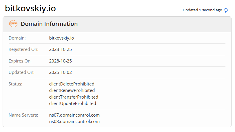This screenshot has height=132, width=235.
Task: Click the refresh icon next to Updated
Action: click(x=226, y=10)
